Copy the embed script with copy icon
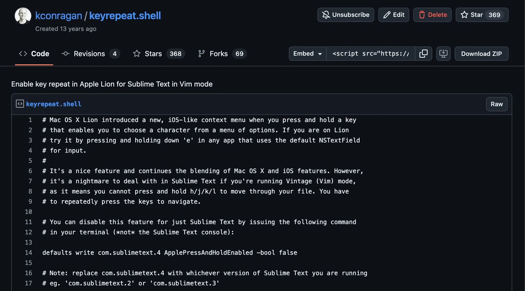The image size is (525, 291). pyautogui.click(x=424, y=54)
